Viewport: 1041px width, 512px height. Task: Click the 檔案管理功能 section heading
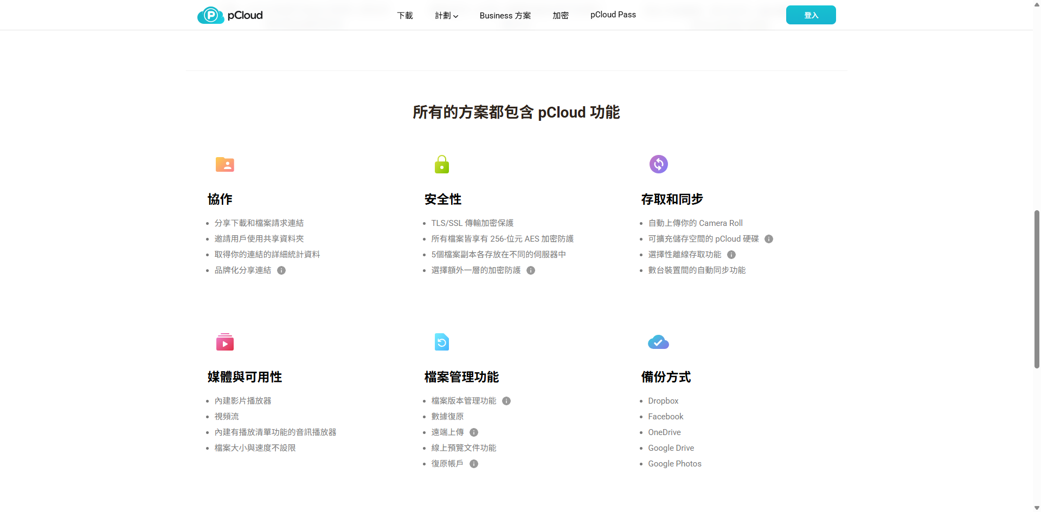pyautogui.click(x=461, y=377)
